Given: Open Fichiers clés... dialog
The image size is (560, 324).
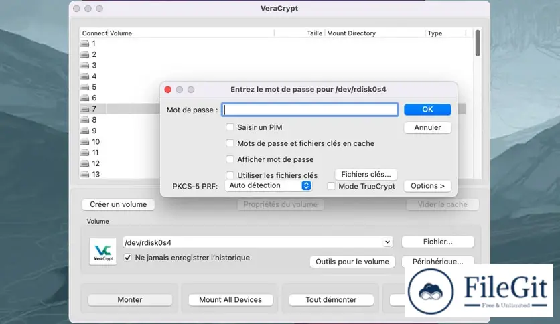Looking at the screenshot, I should [x=366, y=175].
